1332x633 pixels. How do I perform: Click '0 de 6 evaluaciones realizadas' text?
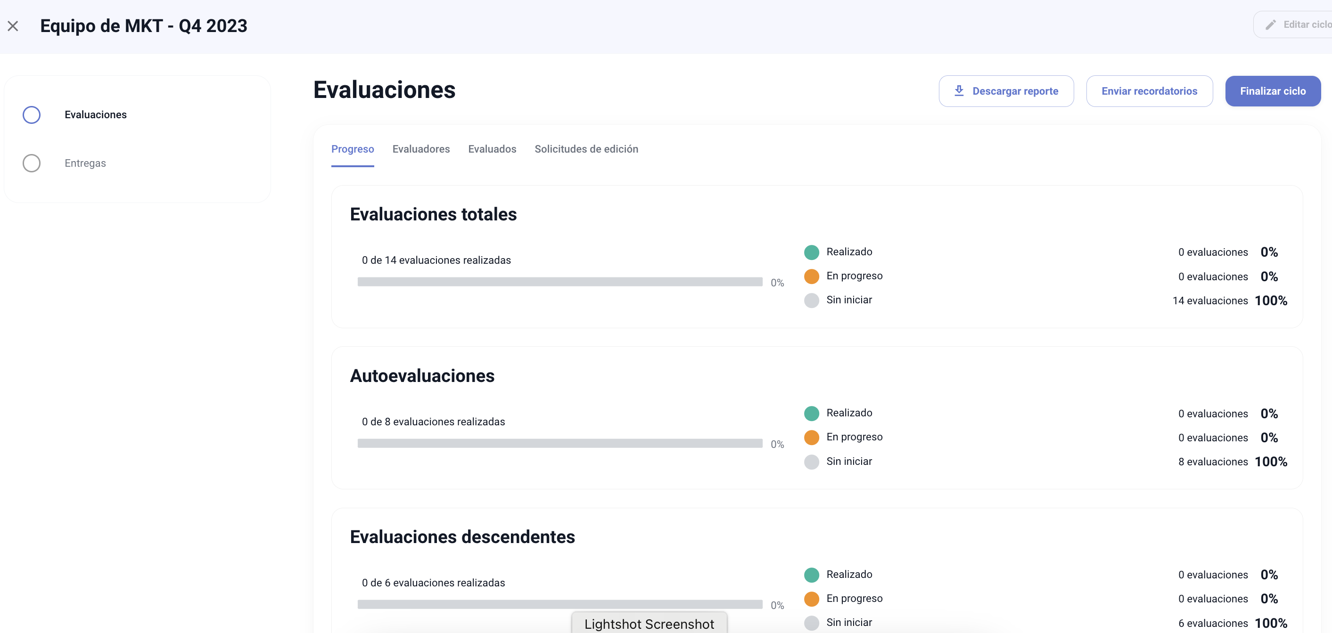pos(433,583)
